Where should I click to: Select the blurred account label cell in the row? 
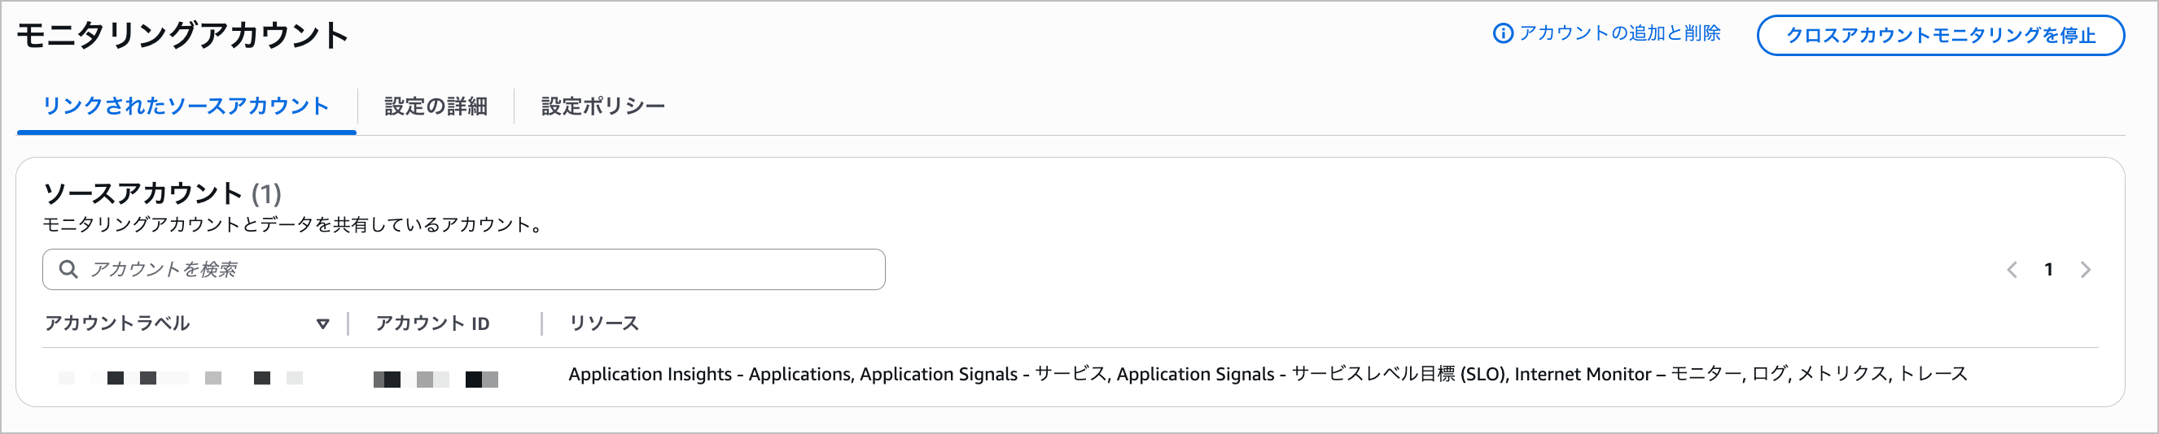pyautogui.click(x=180, y=378)
